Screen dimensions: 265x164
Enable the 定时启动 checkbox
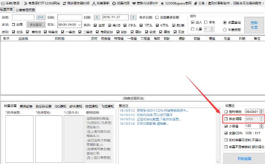226,112
